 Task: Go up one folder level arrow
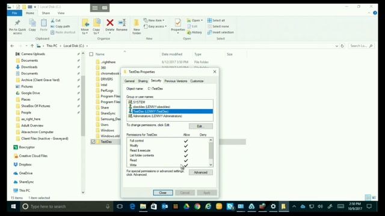pos(32,46)
